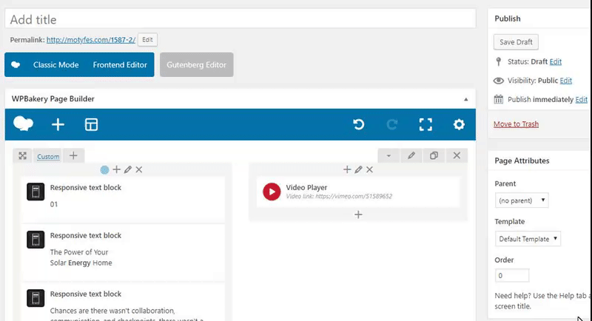Click the WPBakery logo beside Classic Mode
The image size is (592, 321).
16,65
